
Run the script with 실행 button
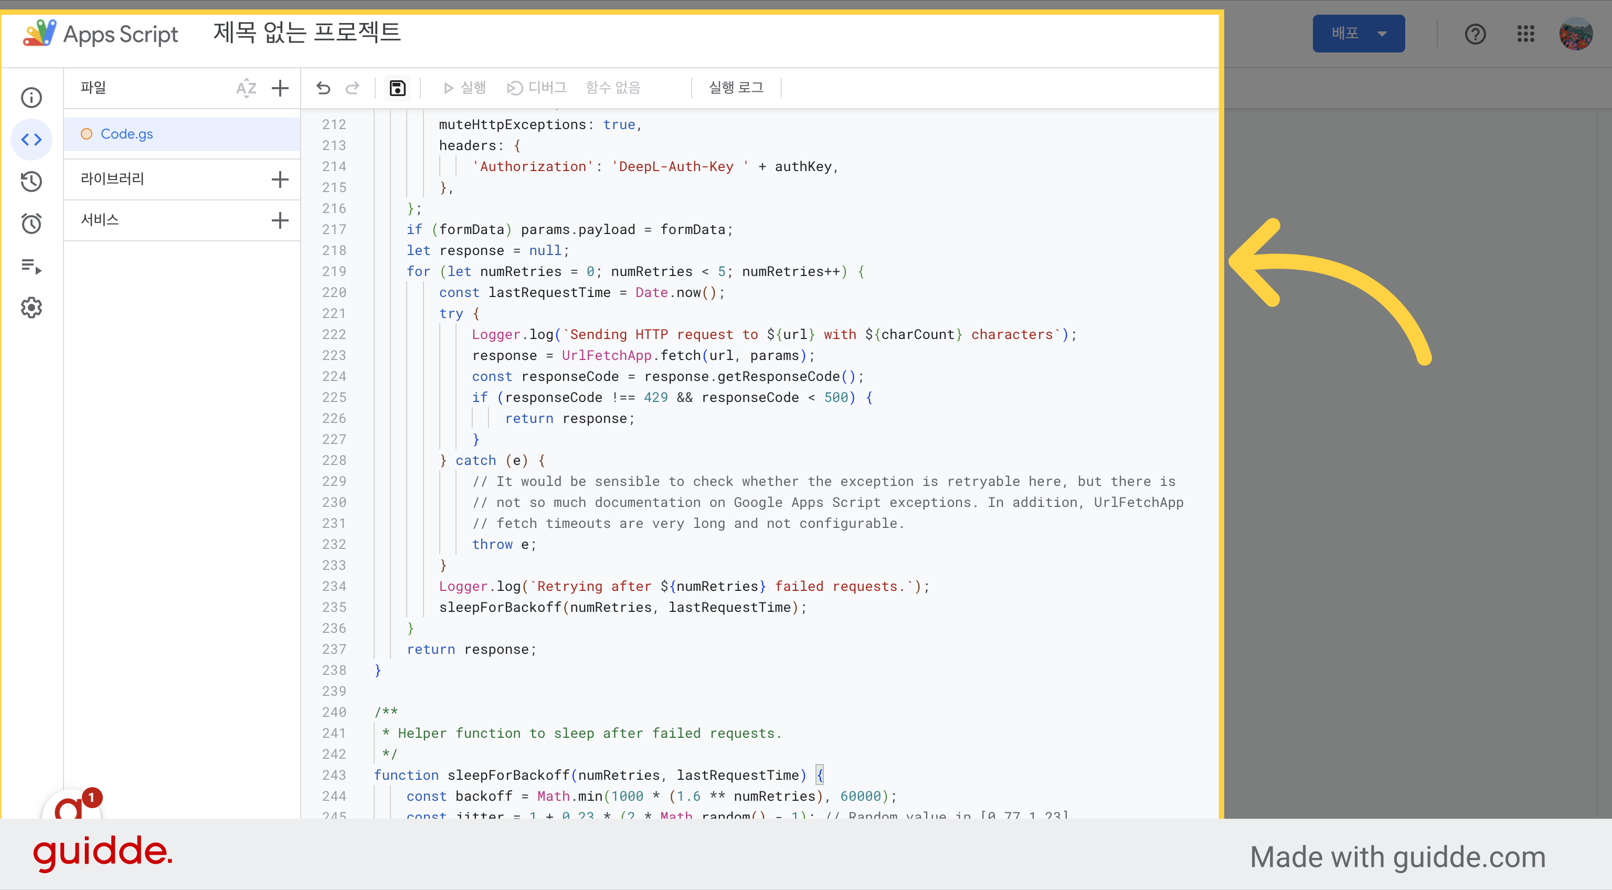click(x=464, y=88)
